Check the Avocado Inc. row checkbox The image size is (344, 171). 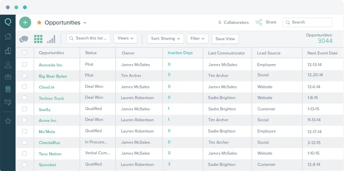(25, 64)
